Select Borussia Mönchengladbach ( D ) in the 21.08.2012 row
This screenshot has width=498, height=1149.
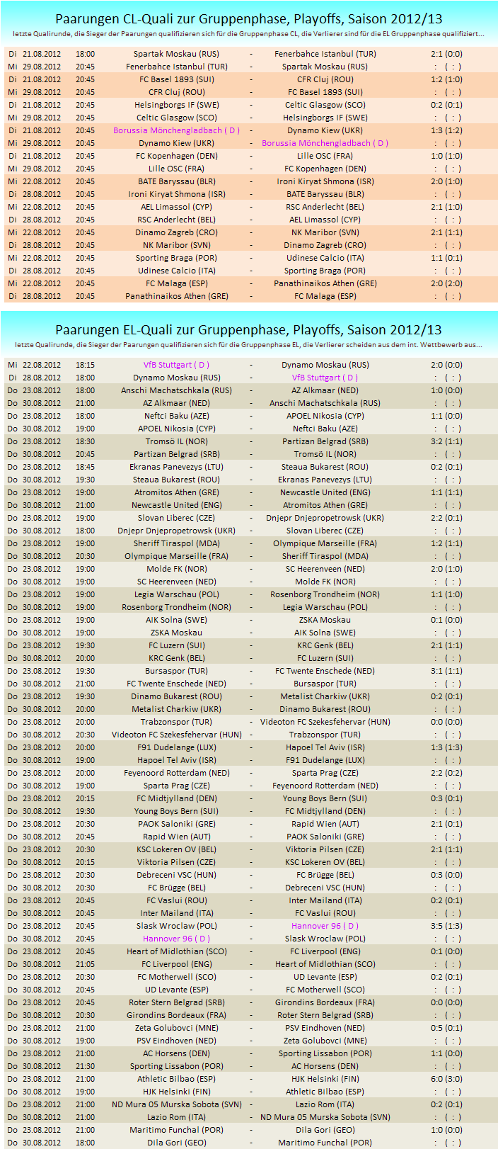(176, 130)
